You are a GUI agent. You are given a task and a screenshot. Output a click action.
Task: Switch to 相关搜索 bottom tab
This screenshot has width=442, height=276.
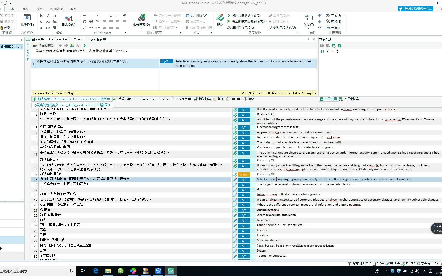pyautogui.click(x=202, y=99)
